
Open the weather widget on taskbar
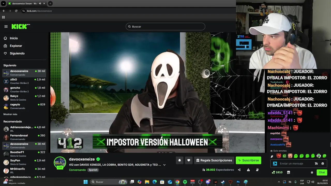(14, 182)
